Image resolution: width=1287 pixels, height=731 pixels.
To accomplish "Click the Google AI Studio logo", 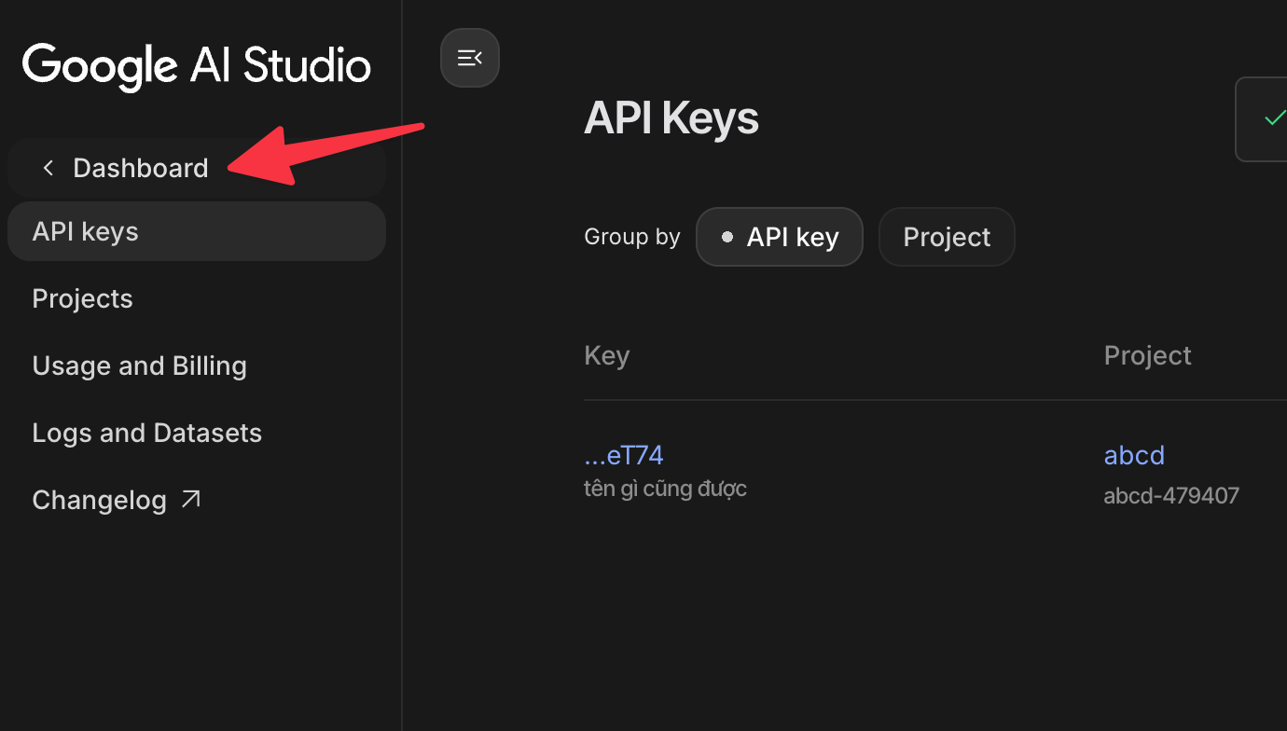I will pos(197,66).
